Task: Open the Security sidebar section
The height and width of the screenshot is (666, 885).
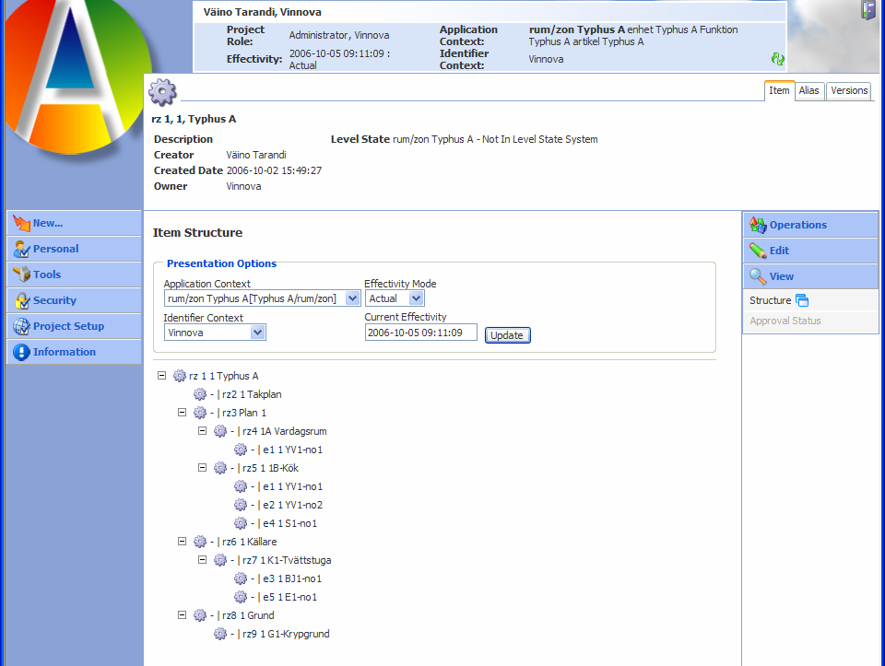Action: click(x=74, y=300)
